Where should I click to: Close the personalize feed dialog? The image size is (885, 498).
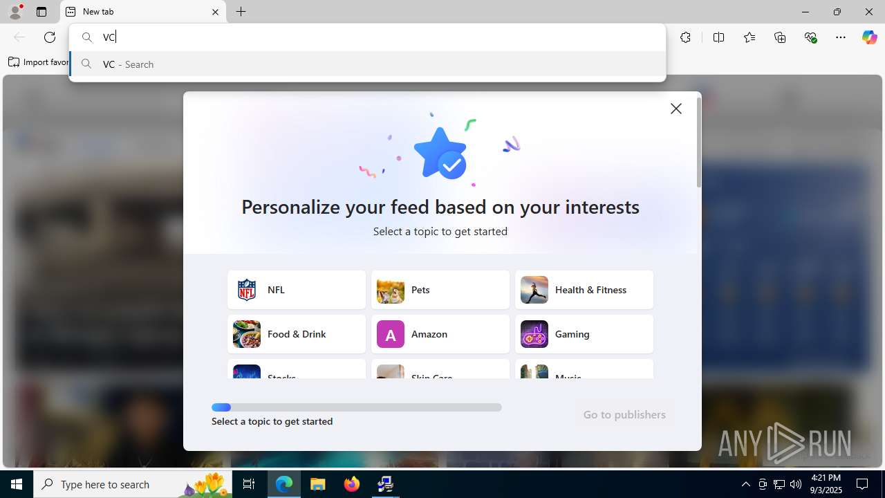676,109
